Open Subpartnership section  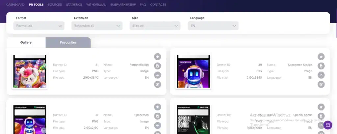123,5
